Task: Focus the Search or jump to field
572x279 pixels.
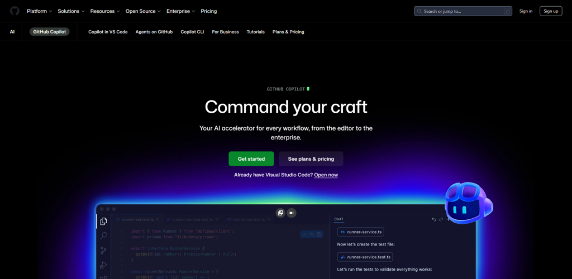Action: click(x=463, y=11)
